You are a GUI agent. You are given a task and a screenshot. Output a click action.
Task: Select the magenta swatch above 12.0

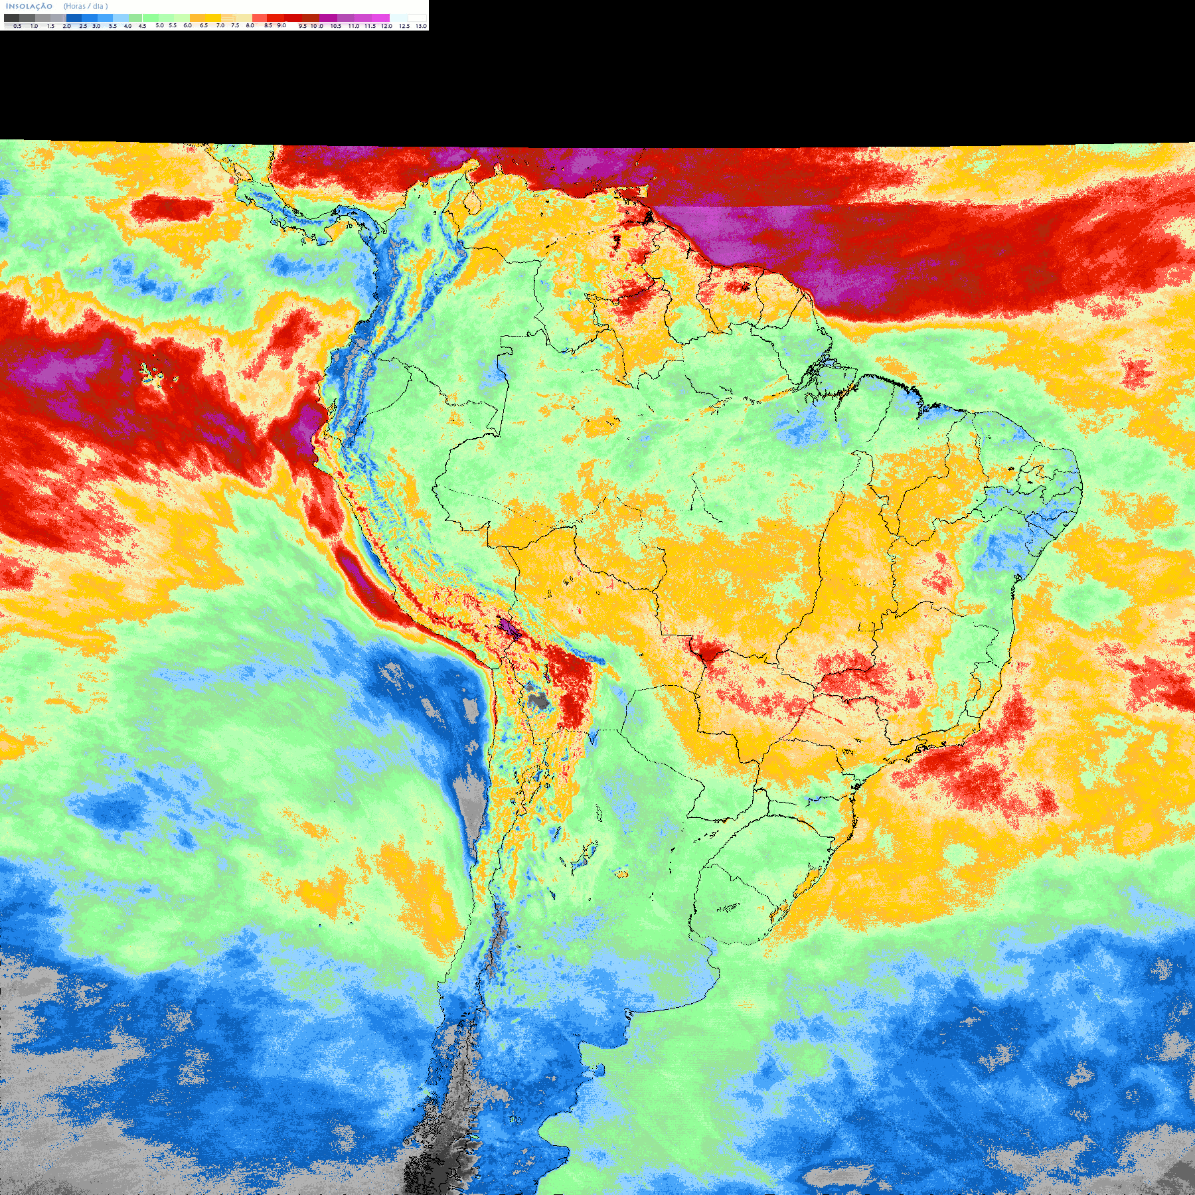(381, 18)
